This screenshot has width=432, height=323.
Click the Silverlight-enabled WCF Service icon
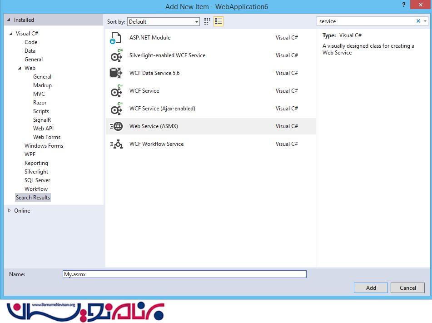(x=116, y=56)
